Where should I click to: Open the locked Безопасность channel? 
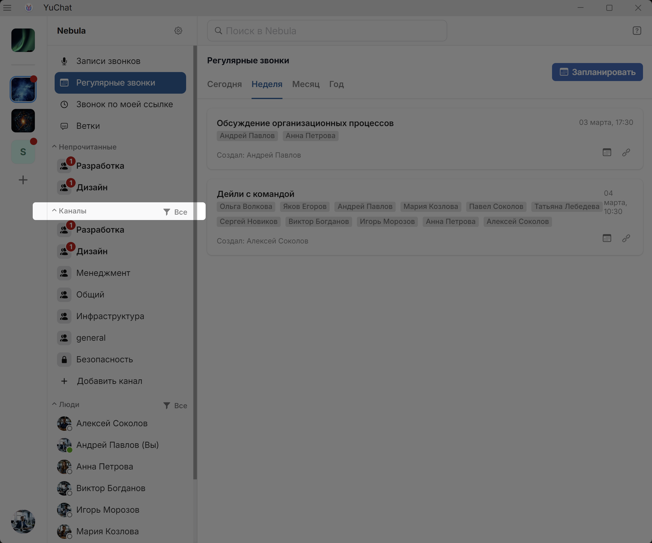(x=120, y=360)
